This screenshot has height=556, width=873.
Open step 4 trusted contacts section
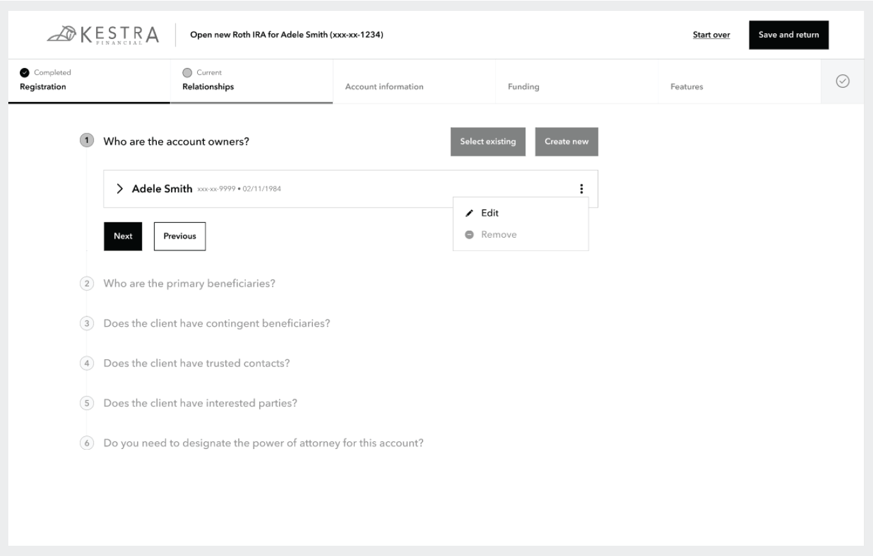pos(196,363)
